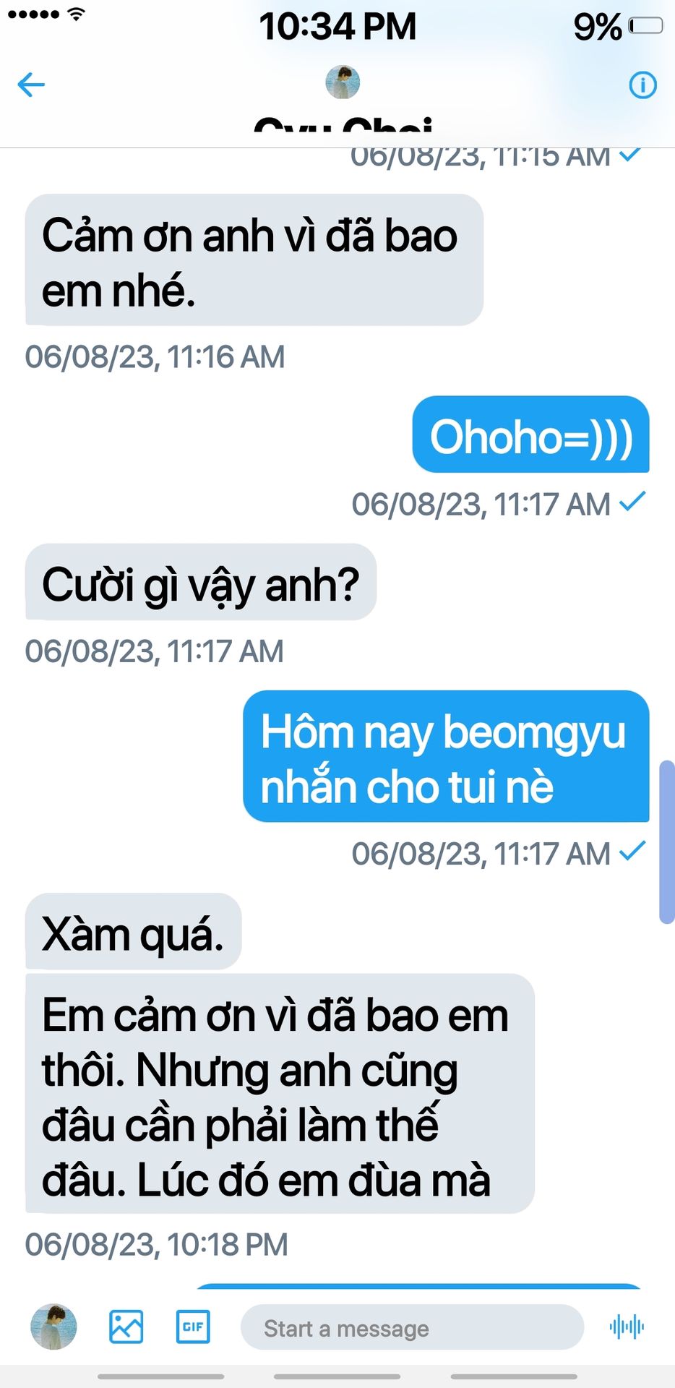Click the conversation scrollbar handle
The image size is (675, 1388).
[667, 841]
